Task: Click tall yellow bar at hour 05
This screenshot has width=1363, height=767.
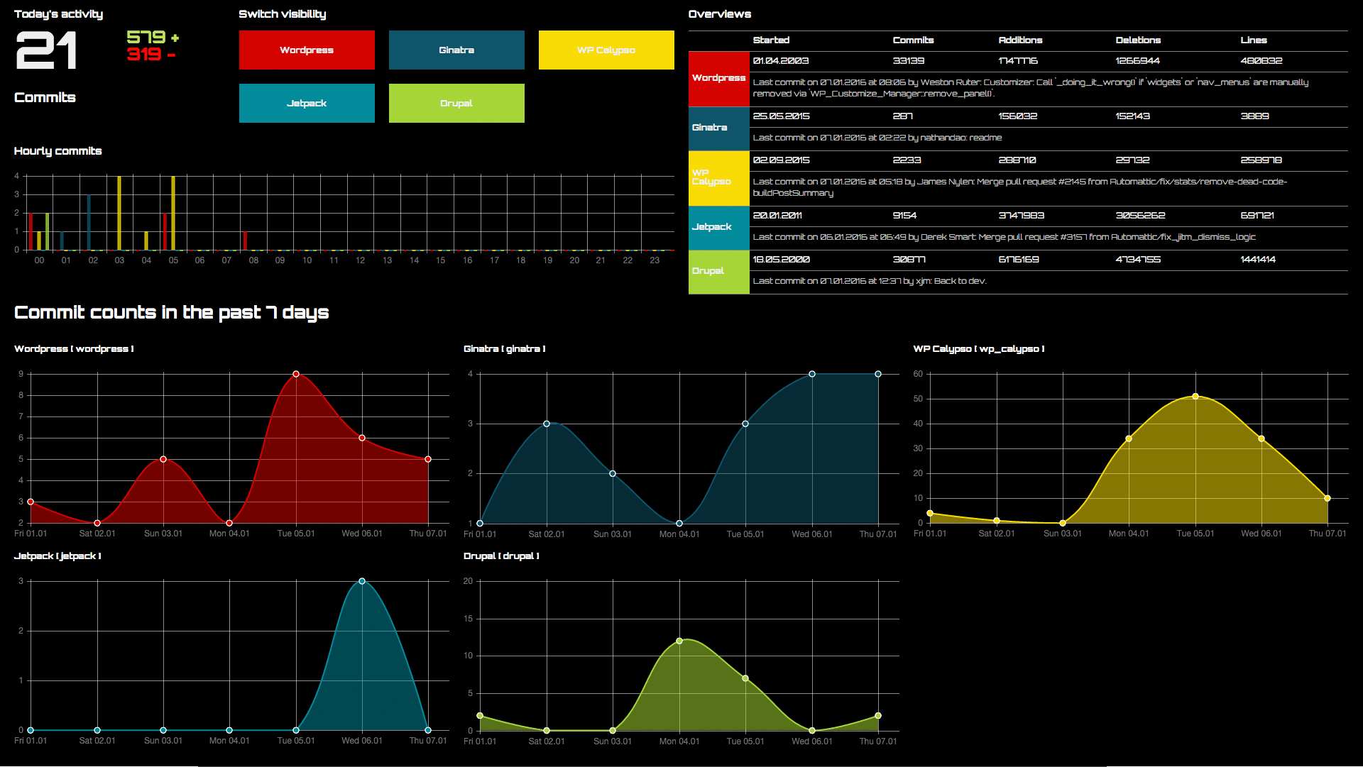Action: click(x=173, y=213)
